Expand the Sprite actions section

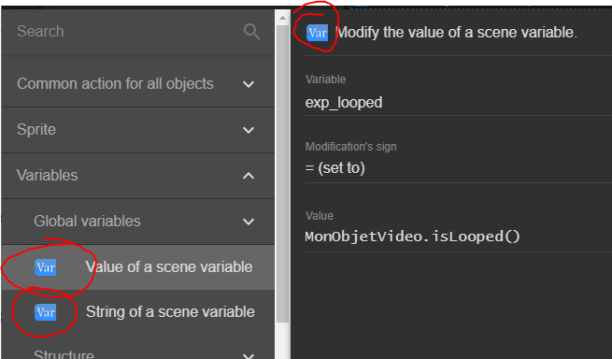point(137,130)
